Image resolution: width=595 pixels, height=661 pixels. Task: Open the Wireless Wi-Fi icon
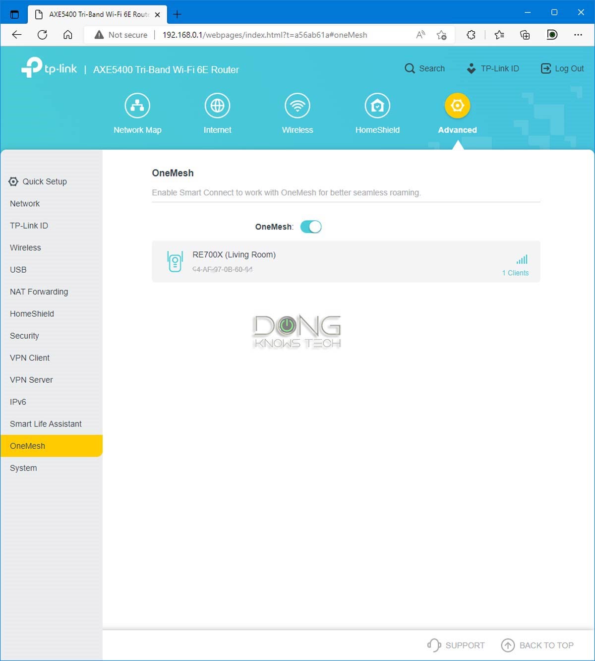coord(297,106)
